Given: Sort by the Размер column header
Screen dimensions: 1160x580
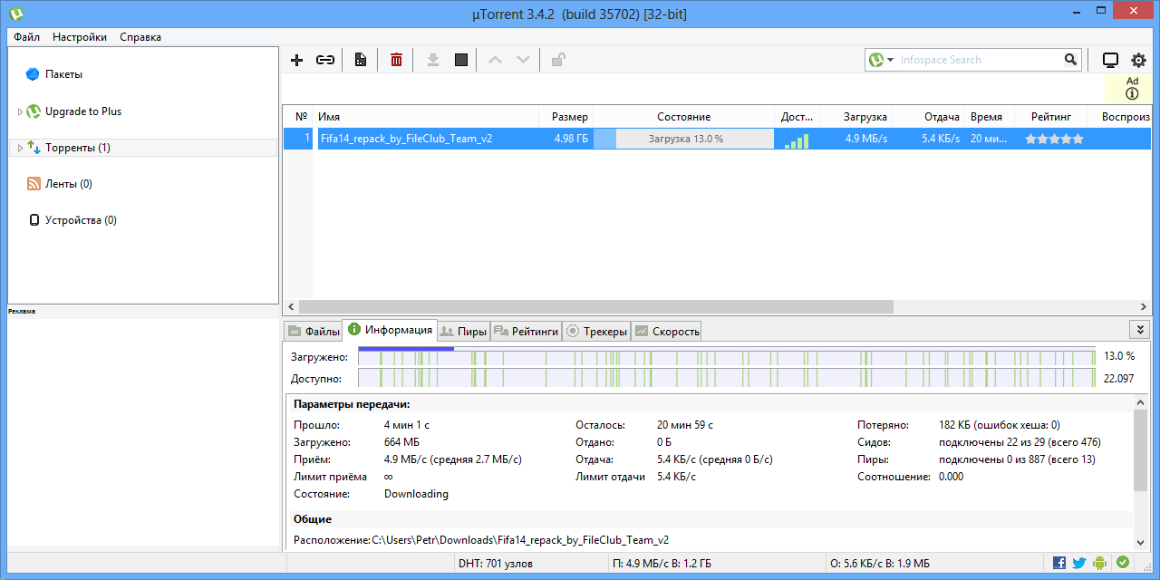Looking at the screenshot, I should coord(569,117).
